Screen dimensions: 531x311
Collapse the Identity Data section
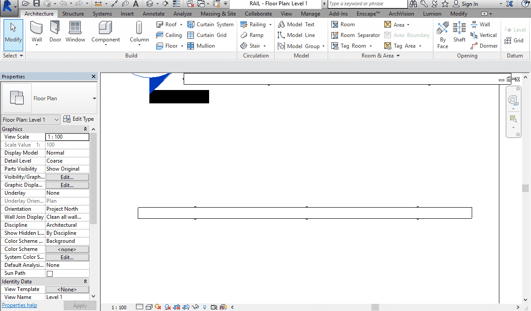(x=86, y=282)
